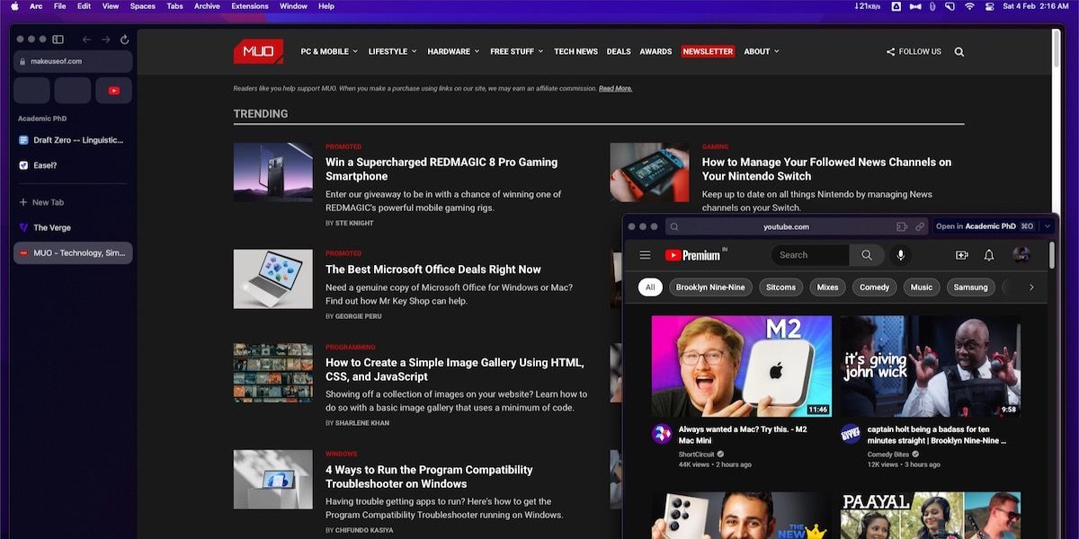1079x539 pixels.
Task: Open Wi-Fi status in menu bar
Action: (x=969, y=6)
